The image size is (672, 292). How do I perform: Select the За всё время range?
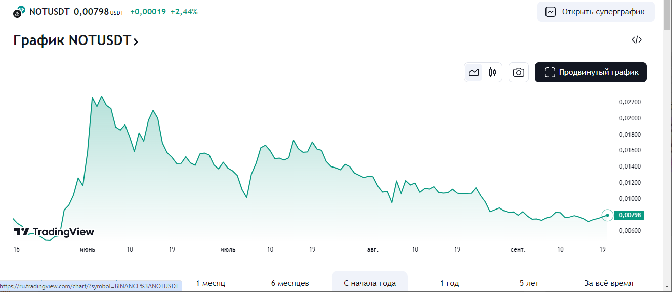[x=608, y=283]
